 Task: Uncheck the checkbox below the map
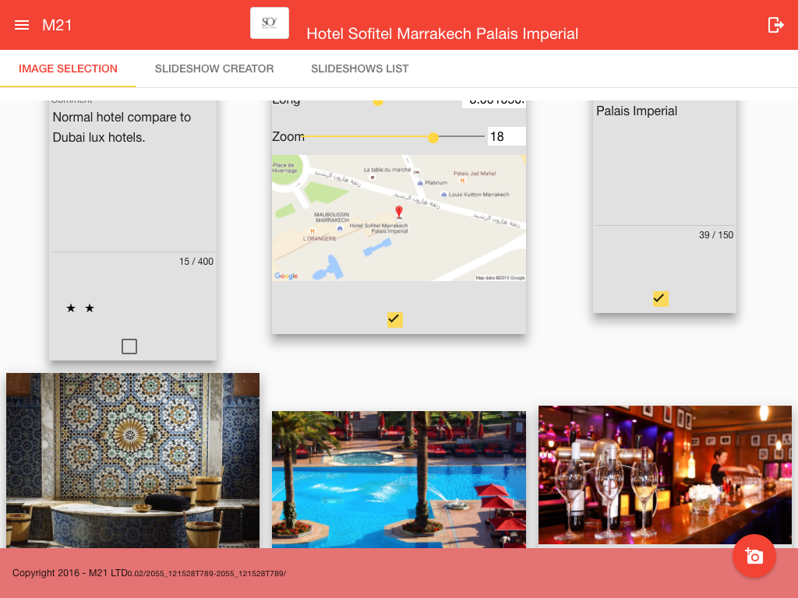[x=394, y=319]
